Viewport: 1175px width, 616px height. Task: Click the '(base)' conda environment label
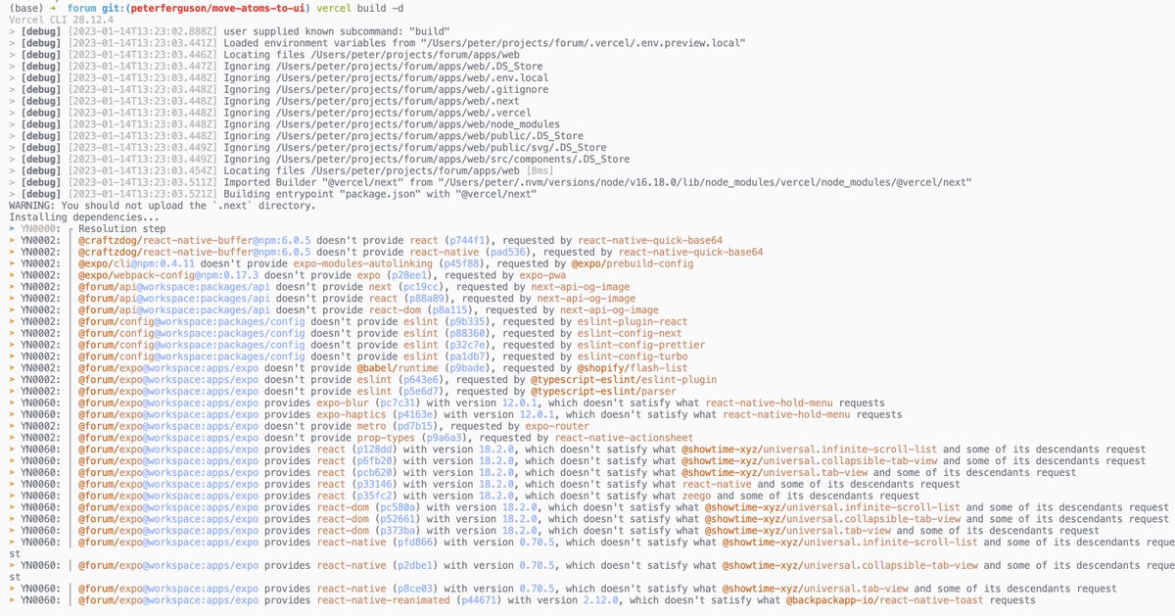pyautogui.click(x=25, y=8)
